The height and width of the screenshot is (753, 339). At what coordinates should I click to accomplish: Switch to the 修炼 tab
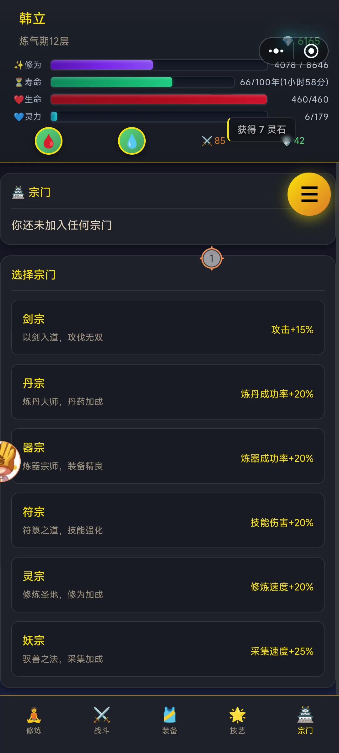34,720
